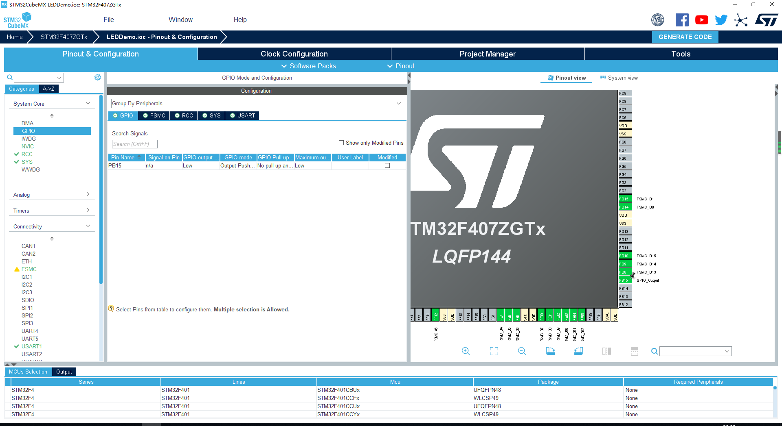This screenshot has height=426, width=782.
Task: Click the peripheral search magnifier icon
Action: coord(10,77)
